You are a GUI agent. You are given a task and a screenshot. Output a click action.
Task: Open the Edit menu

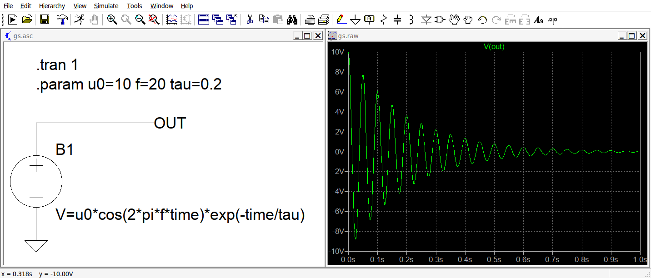[26, 6]
